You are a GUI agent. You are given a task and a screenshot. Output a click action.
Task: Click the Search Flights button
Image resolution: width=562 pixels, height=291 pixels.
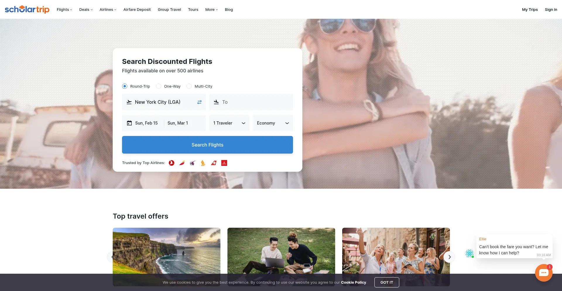[x=207, y=144]
